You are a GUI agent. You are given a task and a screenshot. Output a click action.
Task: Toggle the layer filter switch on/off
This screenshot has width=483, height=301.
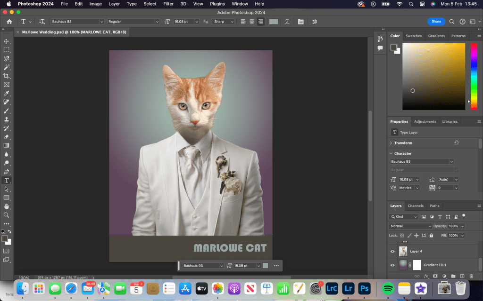(464, 216)
